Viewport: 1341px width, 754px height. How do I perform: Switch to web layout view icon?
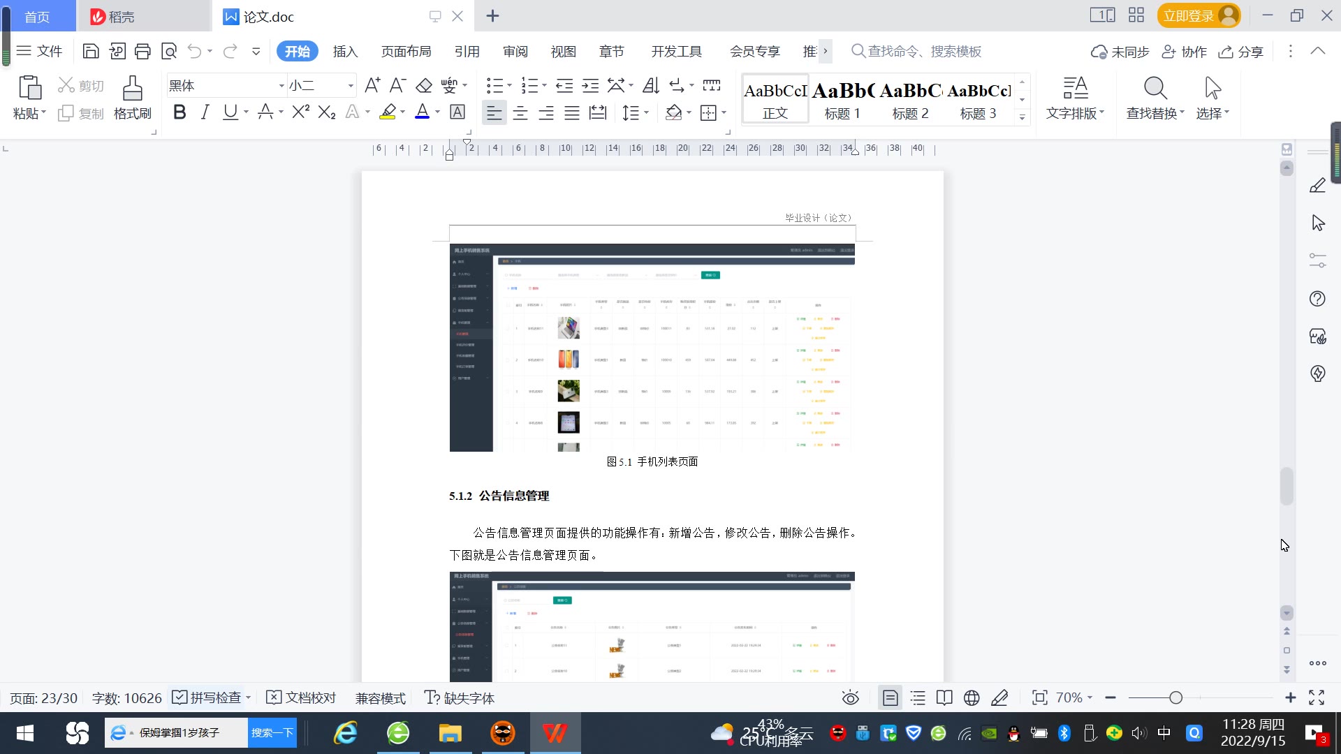point(972,697)
